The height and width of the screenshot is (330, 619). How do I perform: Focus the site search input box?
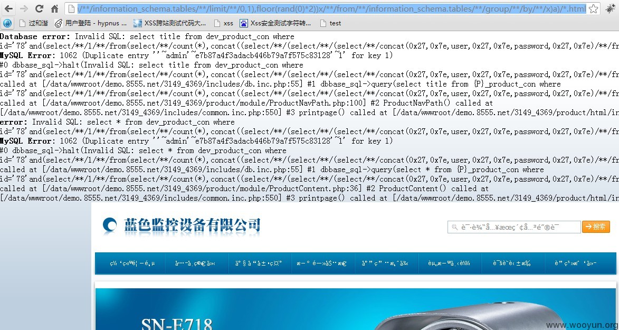click(x=514, y=227)
